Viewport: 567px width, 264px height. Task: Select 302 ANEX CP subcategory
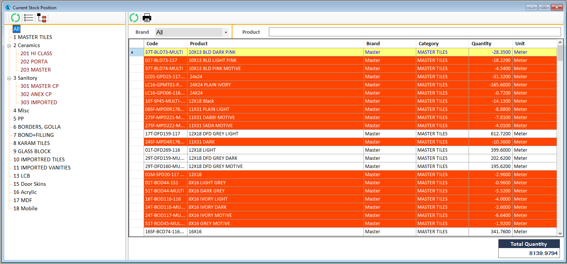click(36, 94)
